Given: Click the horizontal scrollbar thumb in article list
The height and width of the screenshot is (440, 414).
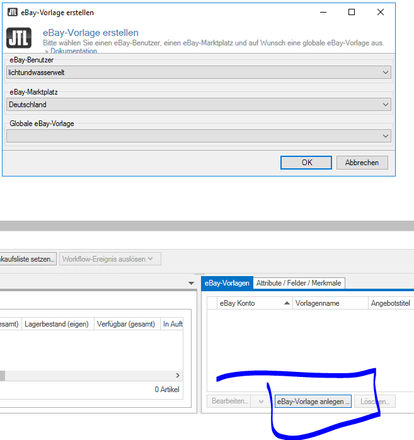Looking at the screenshot, I should (x=3, y=376).
